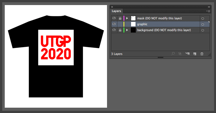Screen dimensions: 216x113
Task: Click Create New Sublayer icon
Action: (x=187, y=54)
